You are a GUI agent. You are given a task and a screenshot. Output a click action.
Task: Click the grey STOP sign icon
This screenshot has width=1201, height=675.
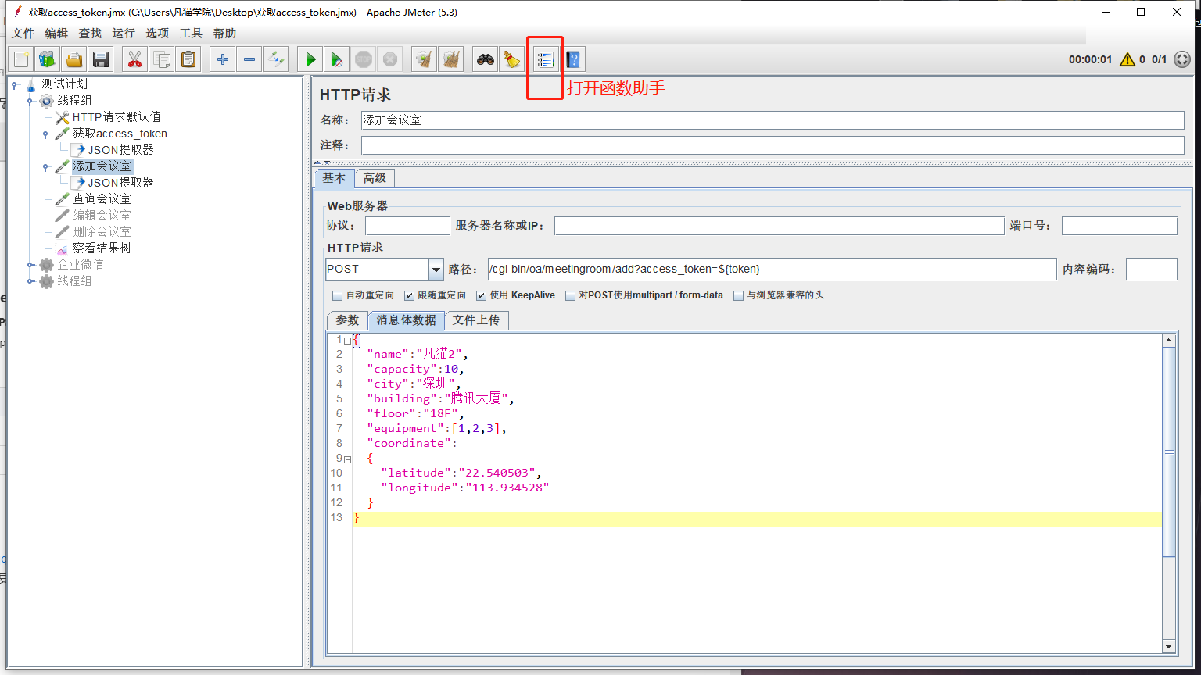click(x=364, y=59)
